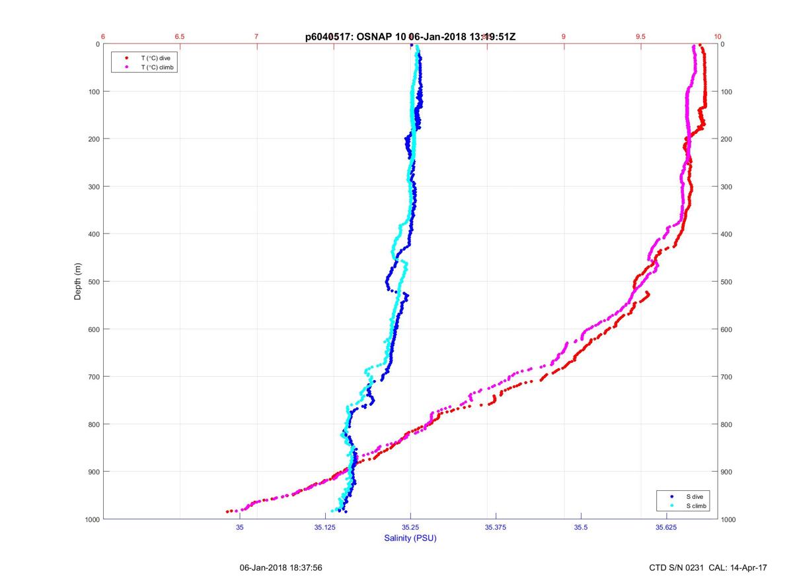Click the '200' tick on the left depth axis
The height and width of the screenshot is (584, 793).
pos(93,139)
